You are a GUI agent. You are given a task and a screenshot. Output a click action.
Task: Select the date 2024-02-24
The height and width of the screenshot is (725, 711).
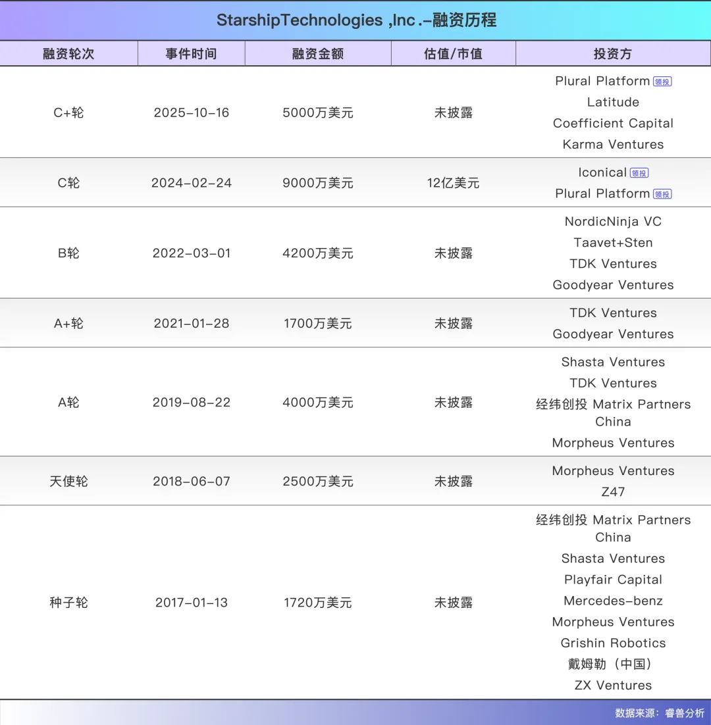coord(191,183)
